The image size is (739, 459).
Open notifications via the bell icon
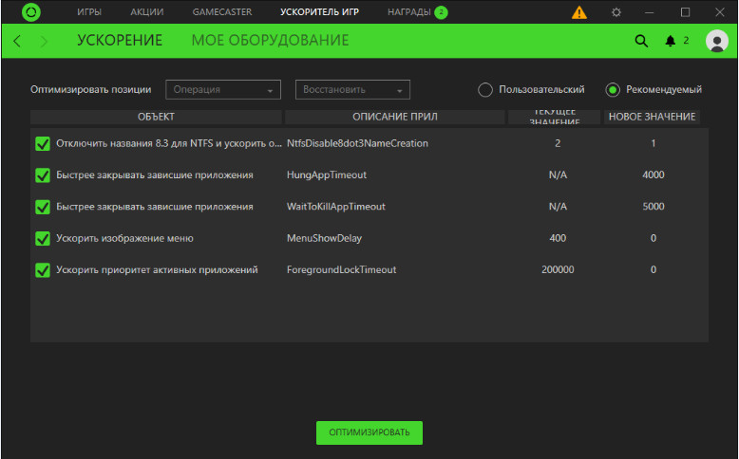click(670, 41)
